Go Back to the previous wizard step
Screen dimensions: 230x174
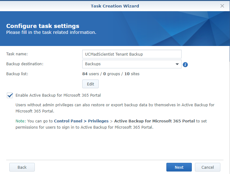click(x=22, y=167)
